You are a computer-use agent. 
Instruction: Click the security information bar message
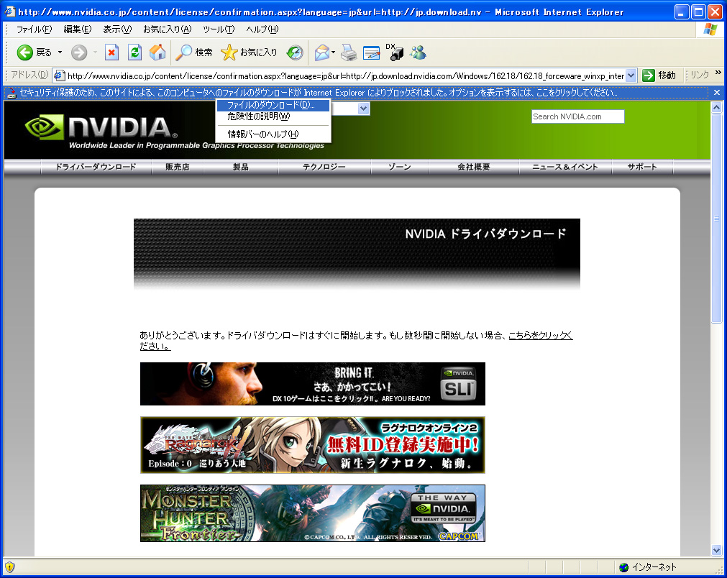(318, 93)
